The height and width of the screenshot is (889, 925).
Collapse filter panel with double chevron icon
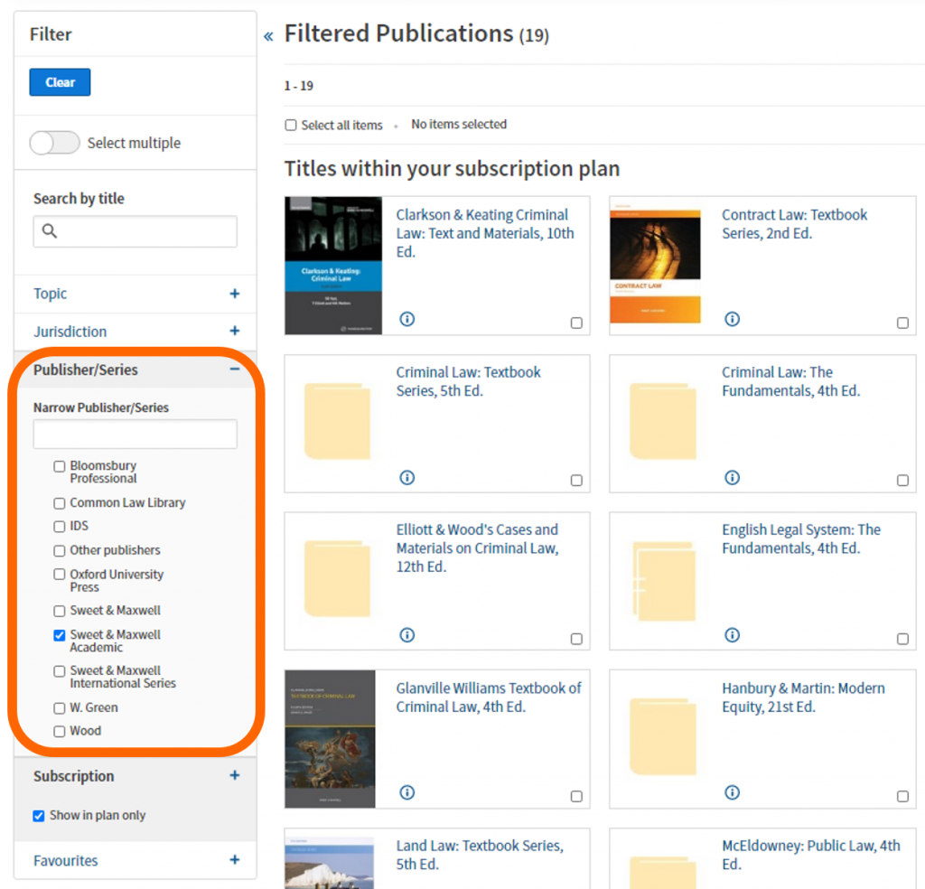(x=268, y=36)
